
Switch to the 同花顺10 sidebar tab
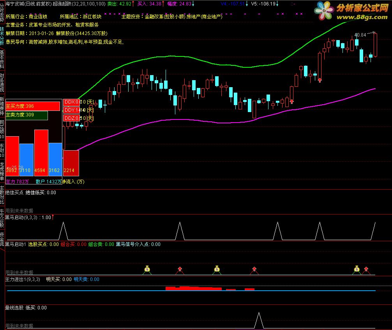(x=2, y=129)
